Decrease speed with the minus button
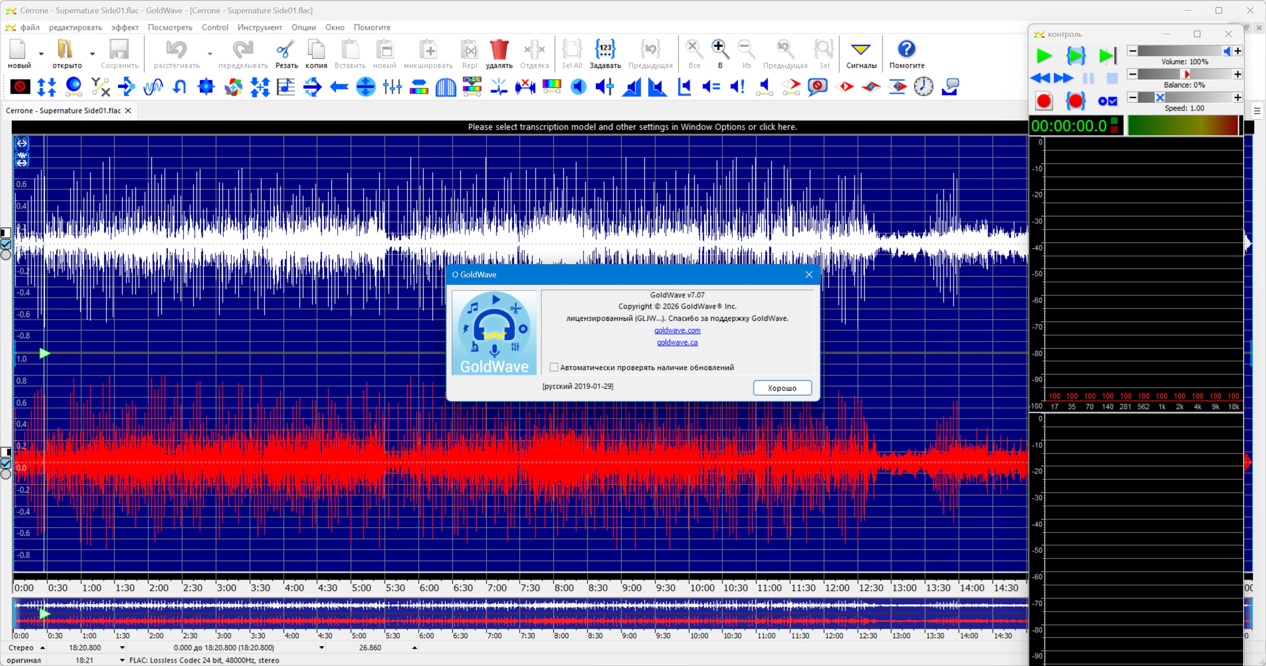This screenshot has width=1266, height=666. (x=1132, y=97)
